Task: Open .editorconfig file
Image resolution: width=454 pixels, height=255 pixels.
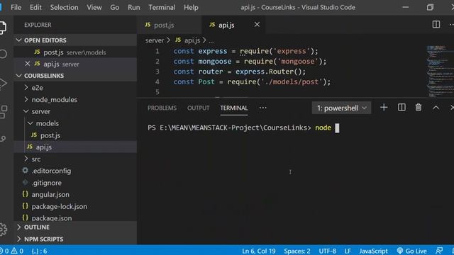Action: coord(51,171)
